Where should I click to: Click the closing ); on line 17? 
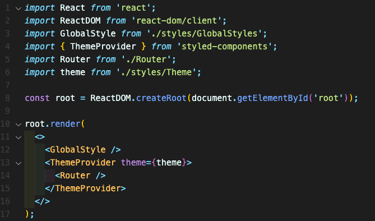coord(30,214)
